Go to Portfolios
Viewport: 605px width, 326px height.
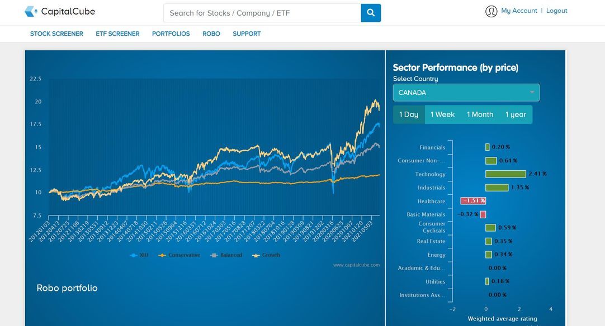click(171, 33)
